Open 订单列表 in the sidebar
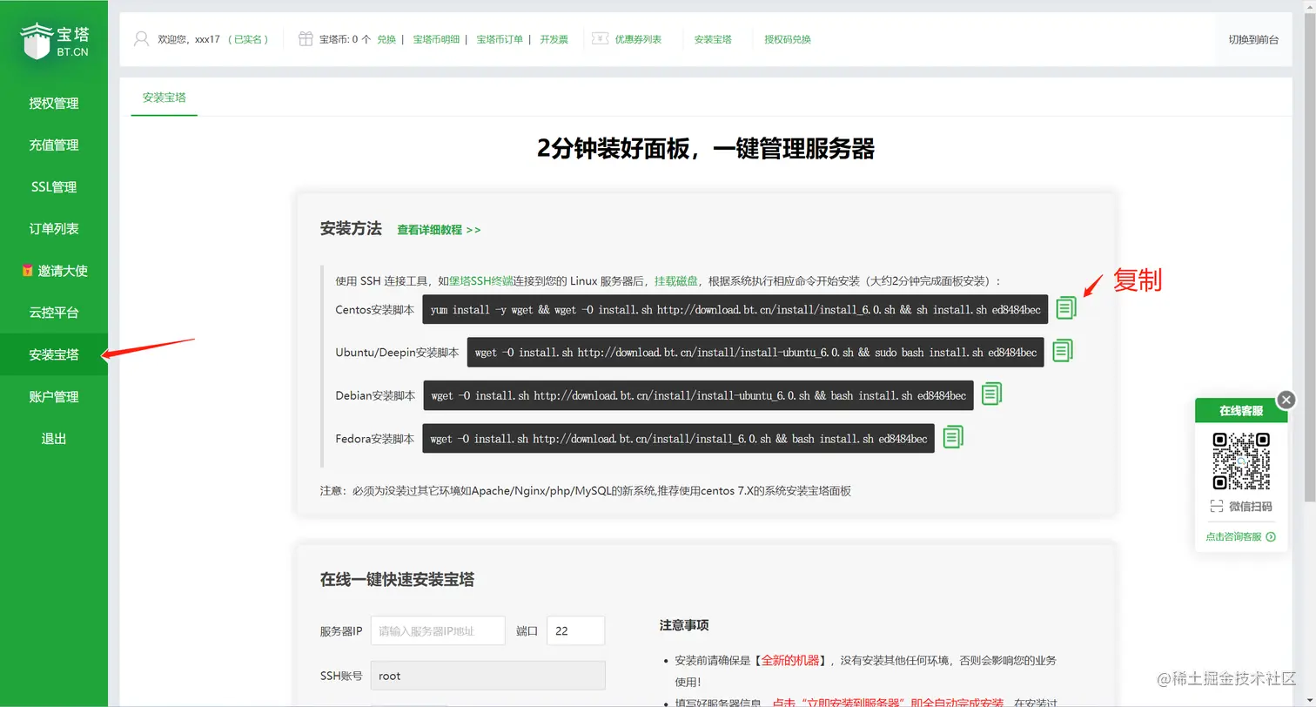1316x707 pixels. pos(54,228)
